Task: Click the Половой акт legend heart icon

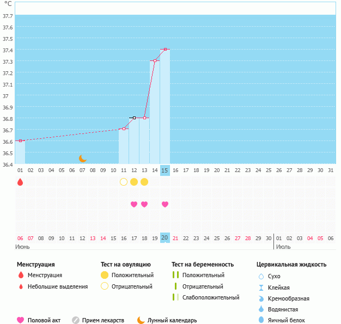Action: pyautogui.click(x=21, y=320)
